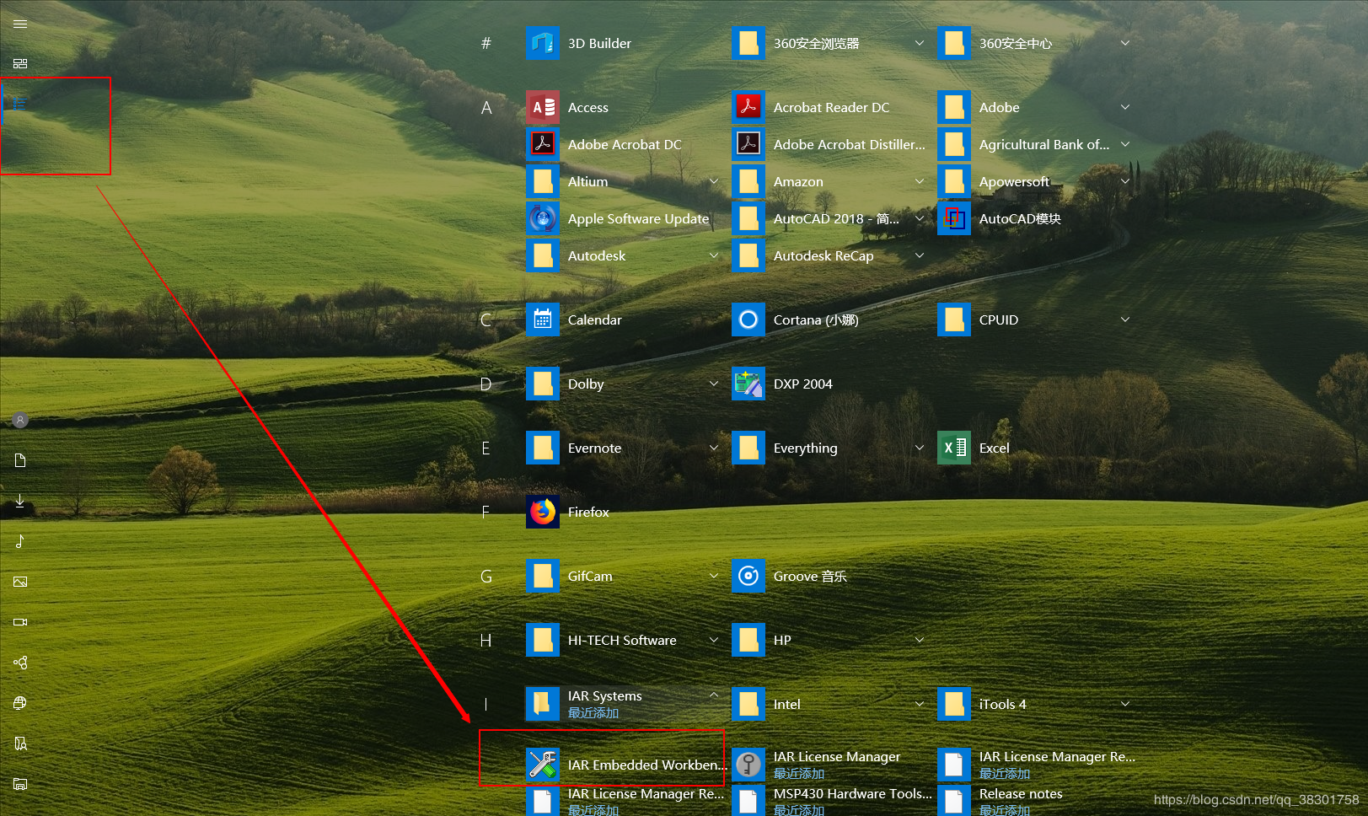
Task: Click the letter C section header
Action: tap(486, 320)
